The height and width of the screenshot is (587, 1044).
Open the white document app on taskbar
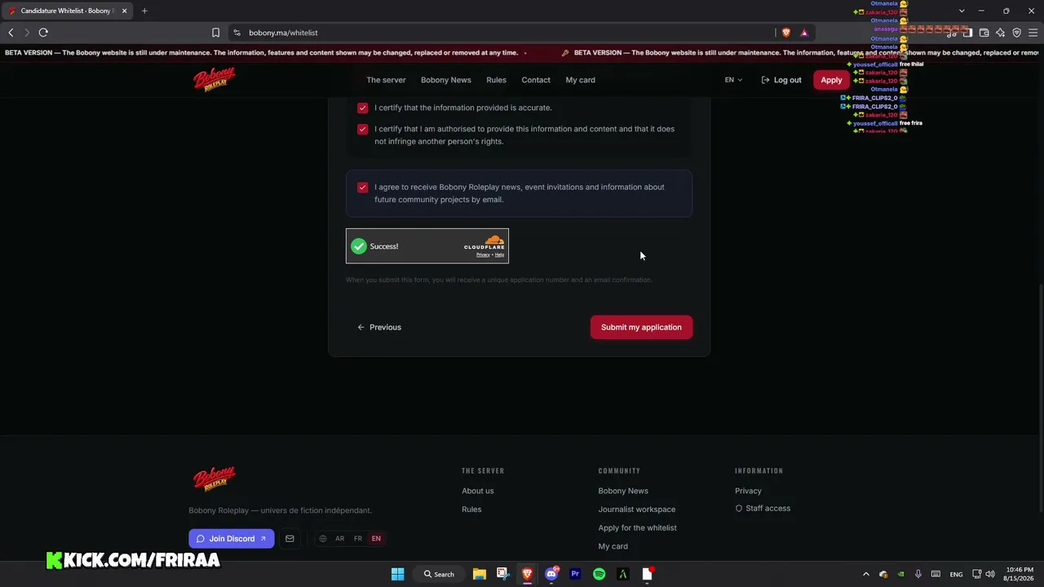[648, 574]
